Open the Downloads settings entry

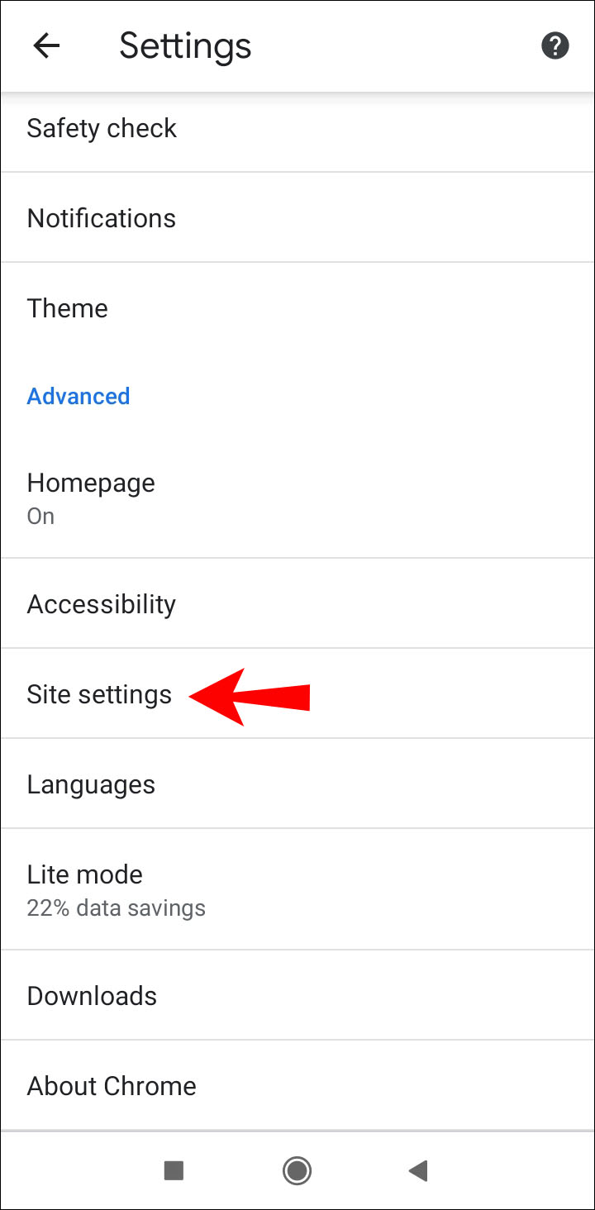[x=297, y=996]
